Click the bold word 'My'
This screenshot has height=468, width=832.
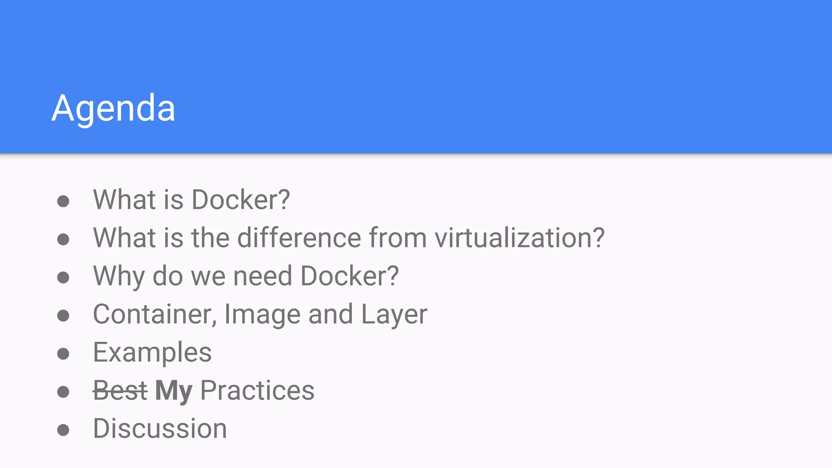point(174,392)
